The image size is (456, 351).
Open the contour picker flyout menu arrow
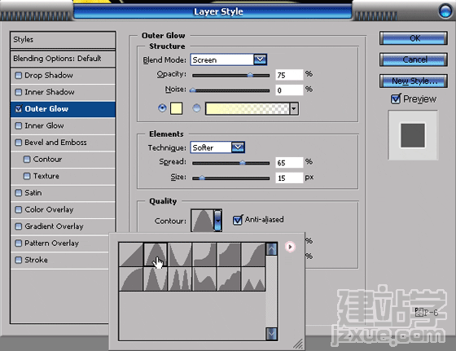[290, 247]
